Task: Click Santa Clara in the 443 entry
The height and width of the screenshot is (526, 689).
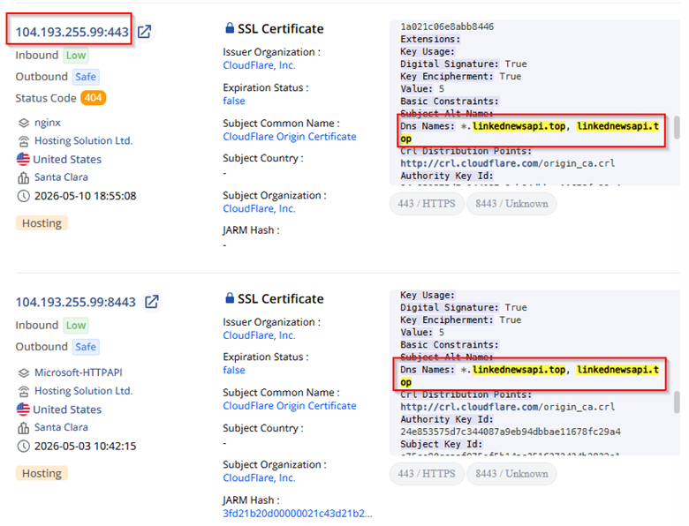Action: pos(61,177)
